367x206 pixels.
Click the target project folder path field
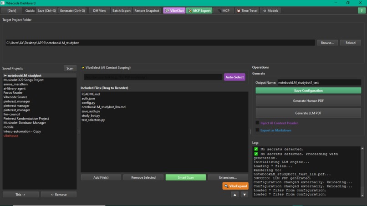pos(160,43)
